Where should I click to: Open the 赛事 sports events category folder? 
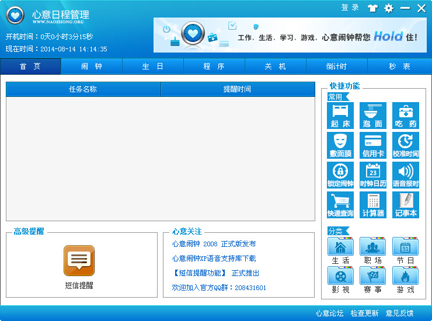pyautogui.click(x=373, y=280)
